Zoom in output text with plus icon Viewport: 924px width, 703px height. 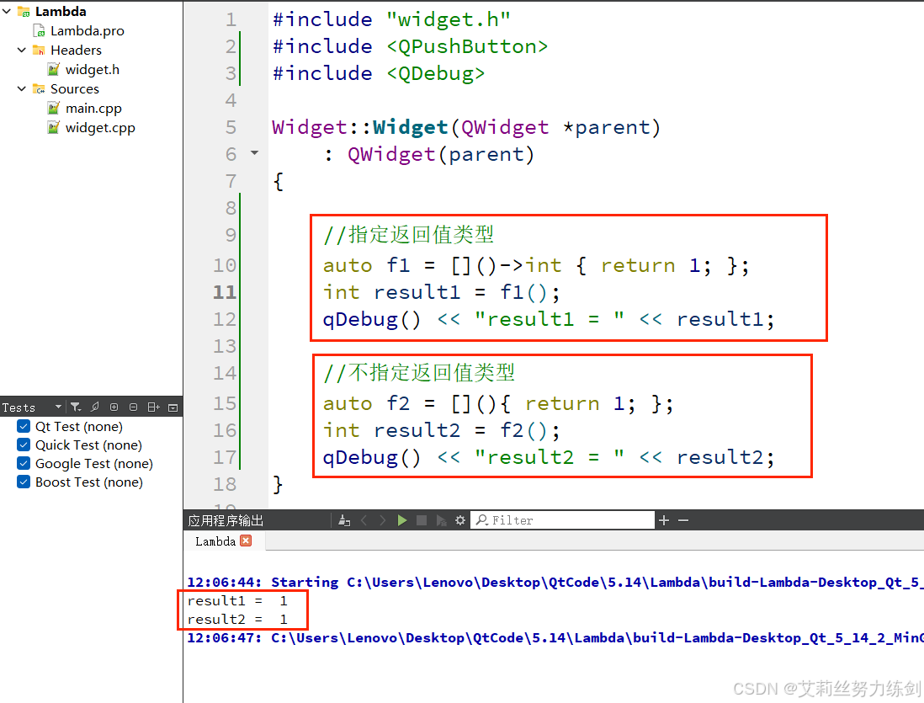pyautogui.click(x=664, y=520)
